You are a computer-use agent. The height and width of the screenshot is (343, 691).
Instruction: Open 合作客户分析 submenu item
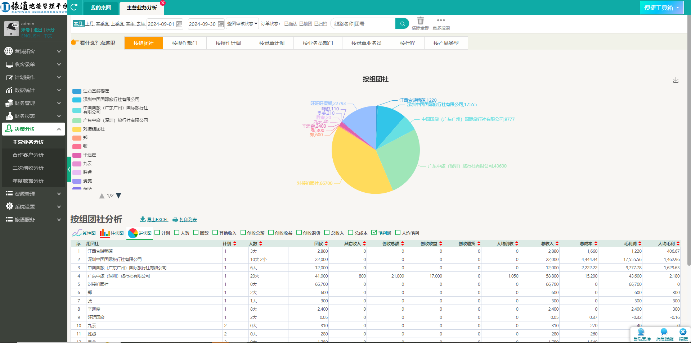click(28, 155)
